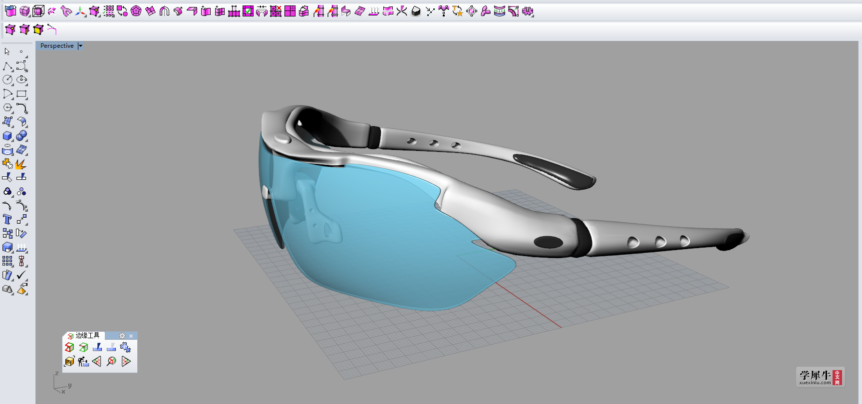Click the pink curve icon in second toolbar row

52,30
